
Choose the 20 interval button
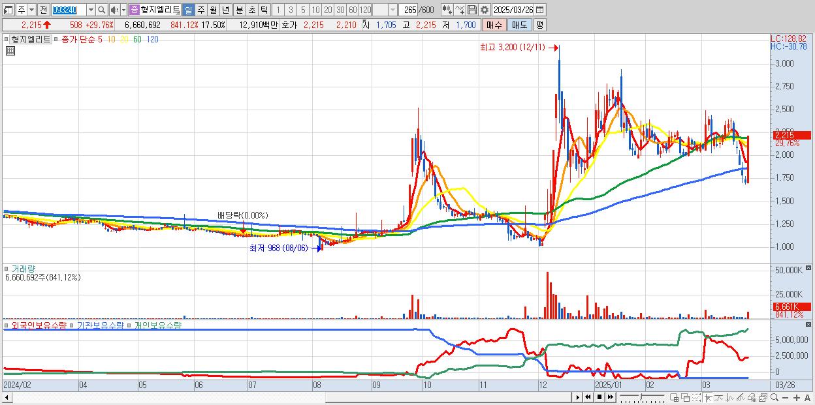[x=328, y=10]
